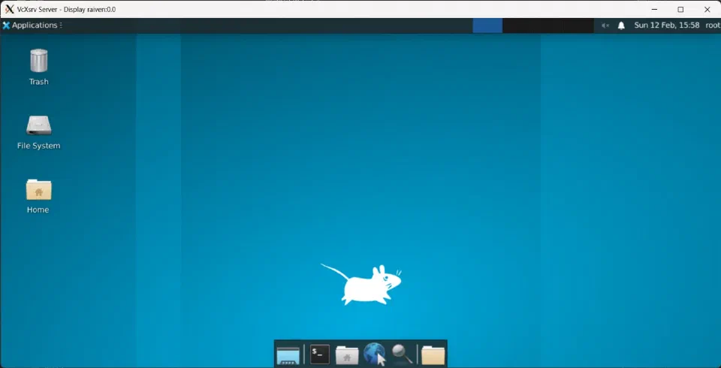
Task: Maximize the VcXsrv Server window
Action: 680,9
